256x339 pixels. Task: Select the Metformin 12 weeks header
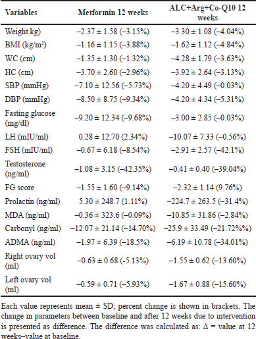[113, 13]
